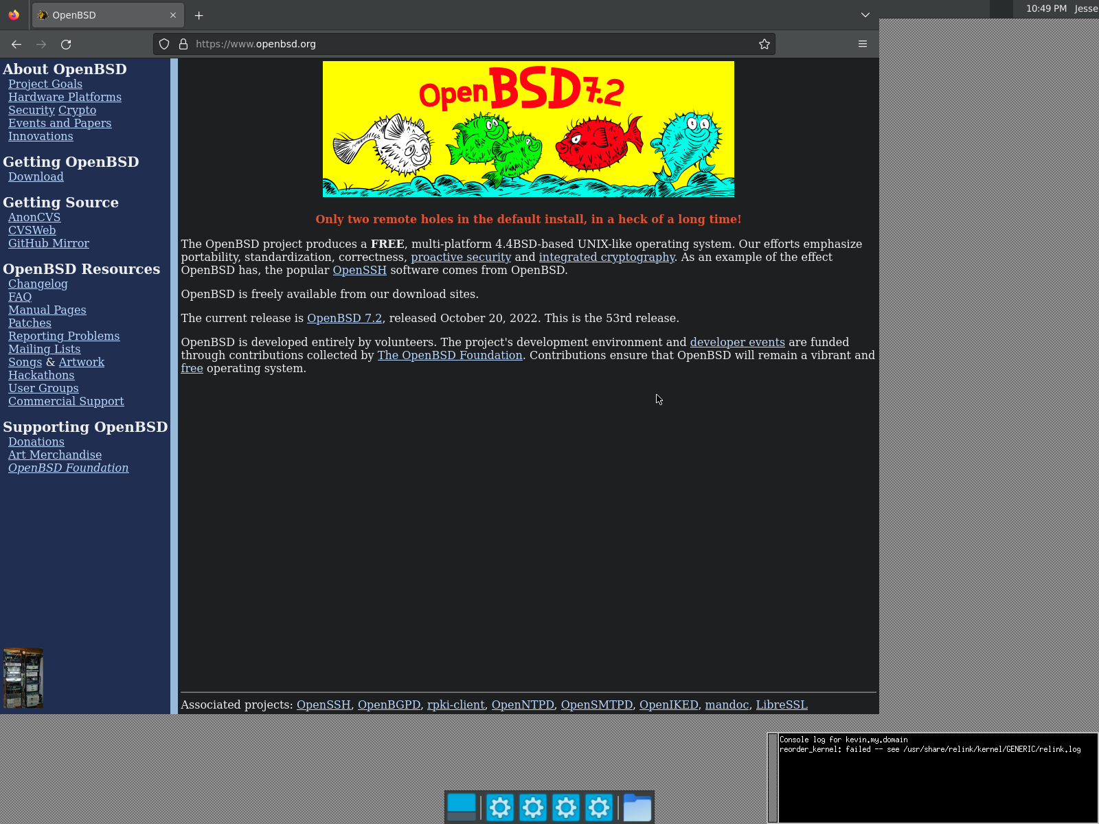Open the Project Goals link
The width and height of the screenshot is (1099, 824).
45,84
